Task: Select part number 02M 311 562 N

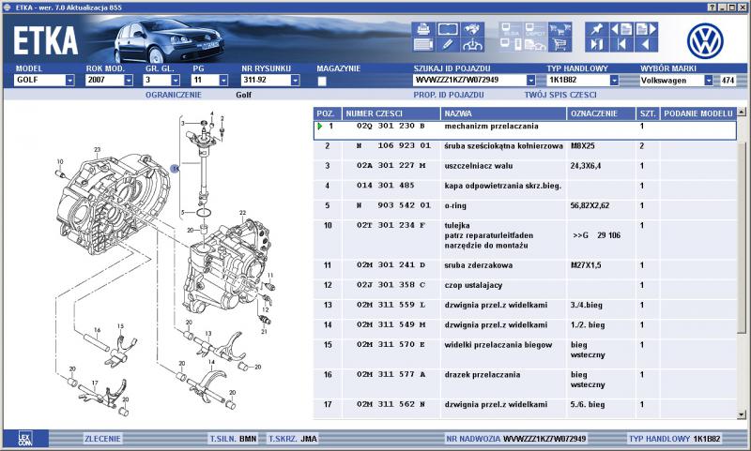Action: point(391,404)
